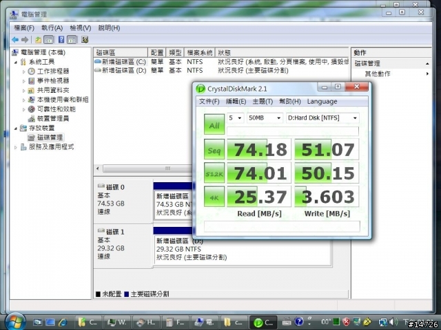Toggle the Show/Hide Action Pane toolbar button
This screenshot has height=330, width=441.
72,40
